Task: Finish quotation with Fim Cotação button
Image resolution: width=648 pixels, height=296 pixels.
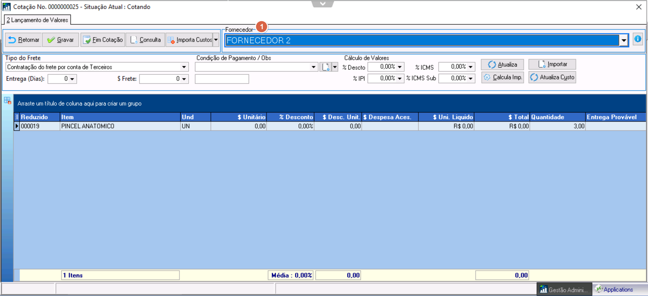Action: (103, 40)
